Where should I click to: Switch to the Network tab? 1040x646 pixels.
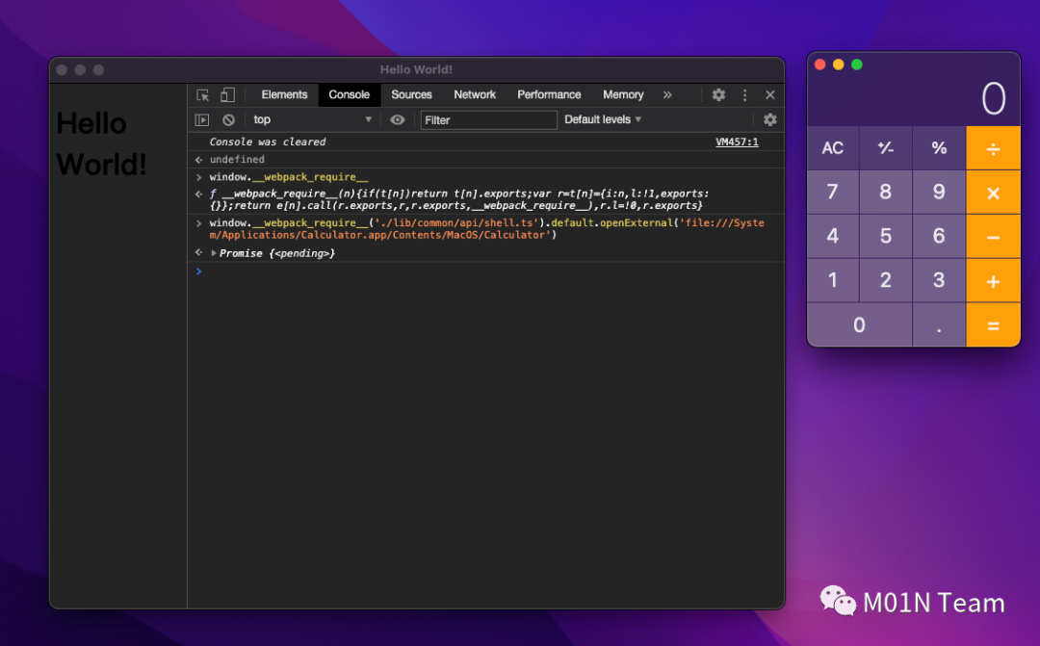coord(475,95)
